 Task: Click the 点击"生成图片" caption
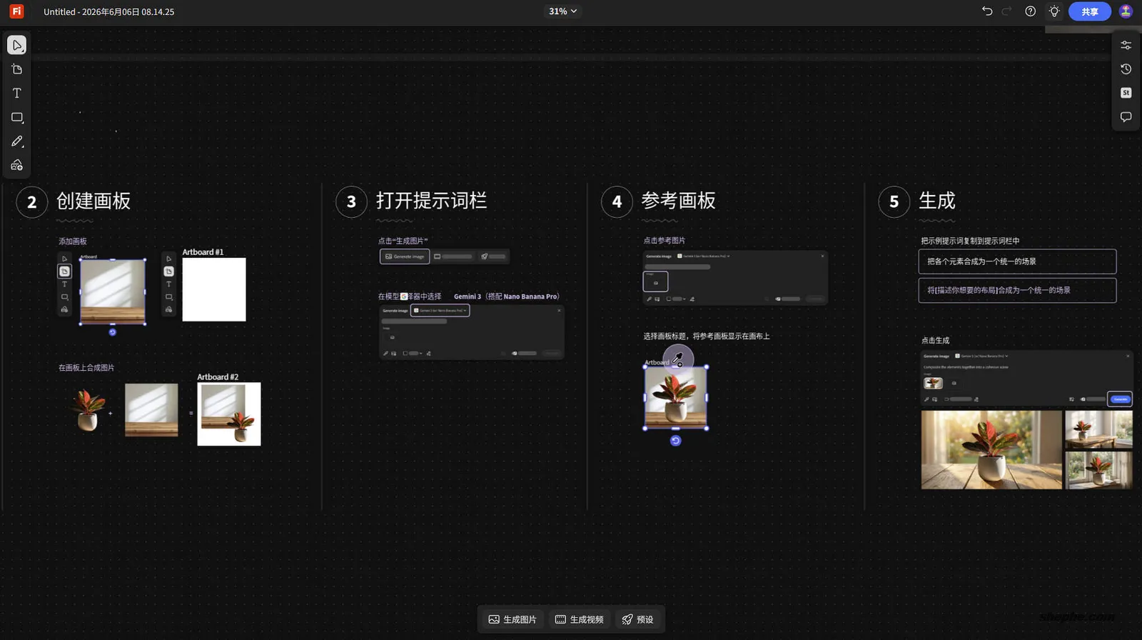[x=403, y=241]
